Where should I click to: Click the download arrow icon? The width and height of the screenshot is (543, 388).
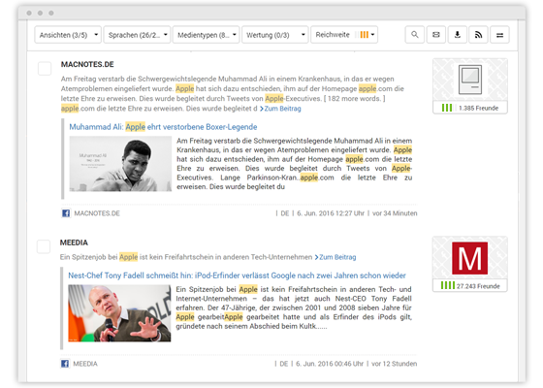(458, 35)
